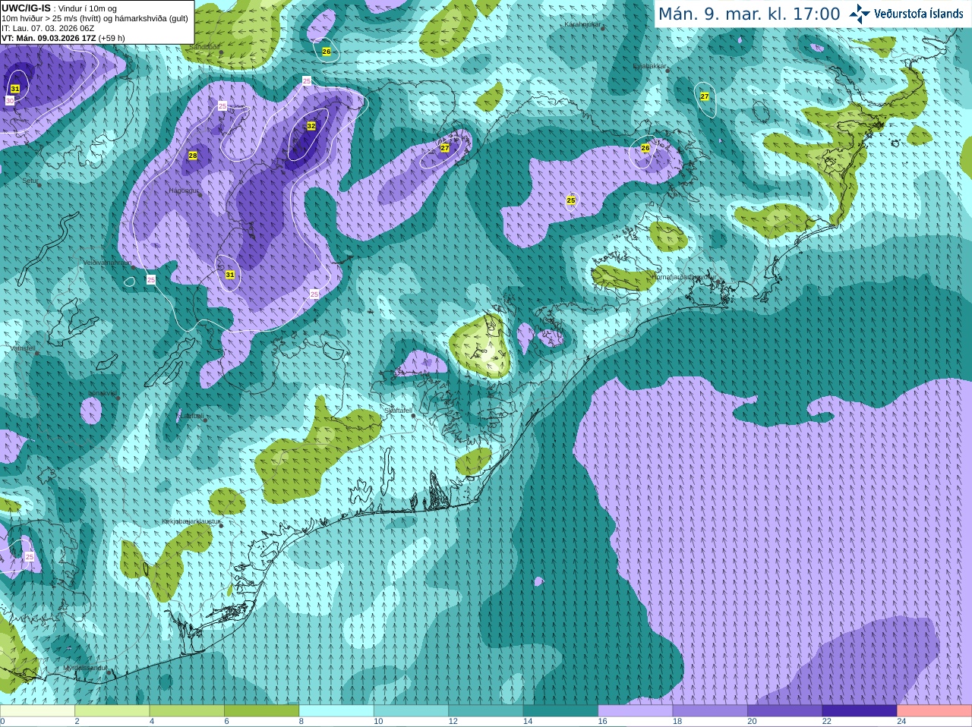Click the legend scale tick label 16
This screenshot has width=972, height=727.
(603, 722)
